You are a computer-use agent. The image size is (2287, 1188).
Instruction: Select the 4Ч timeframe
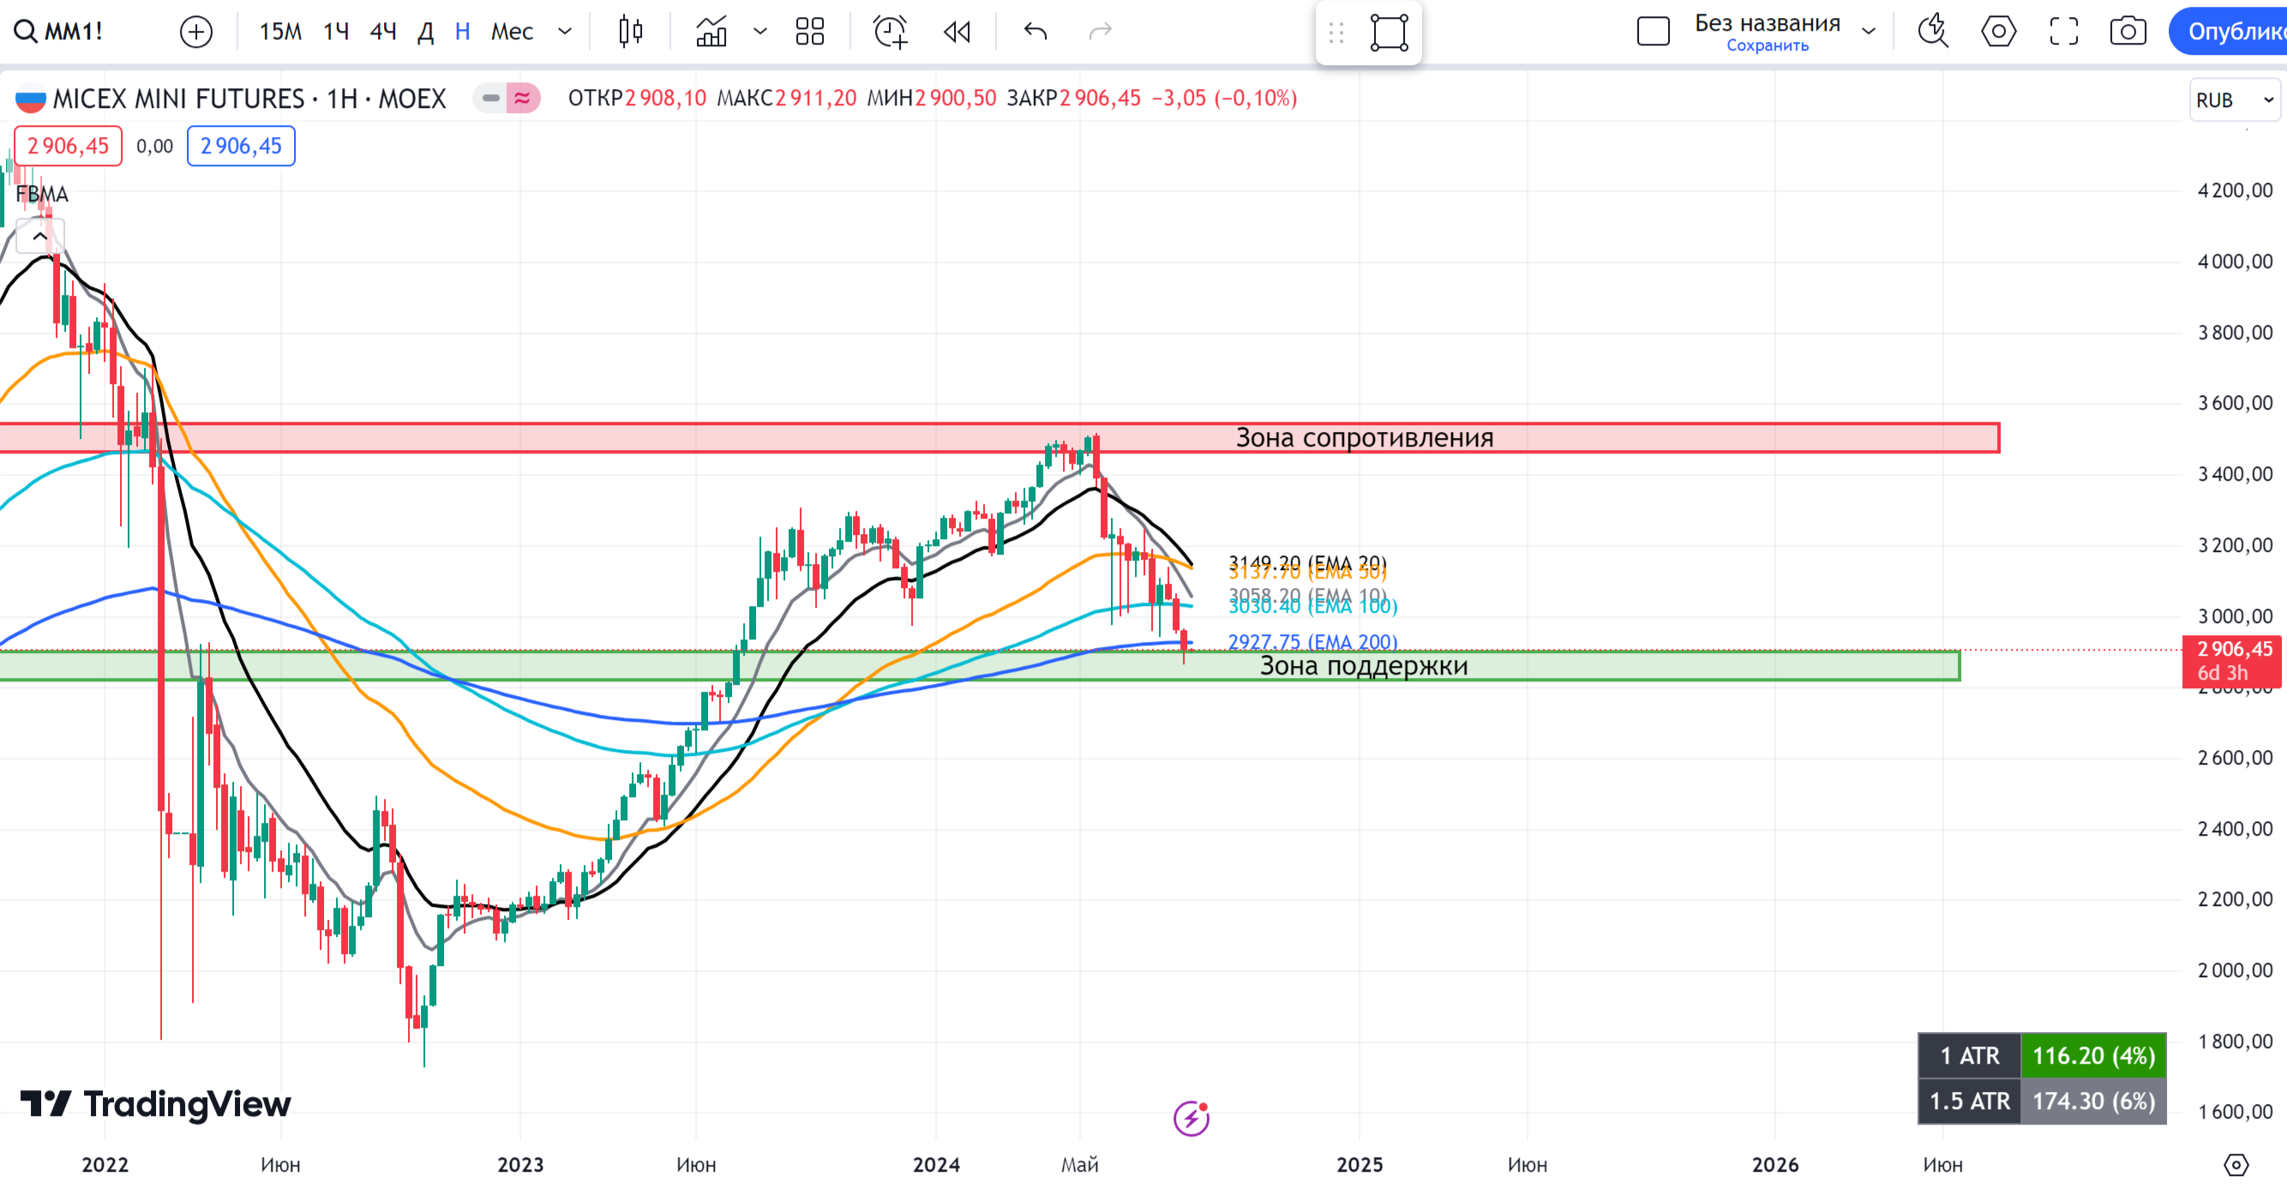pos(382,32)
